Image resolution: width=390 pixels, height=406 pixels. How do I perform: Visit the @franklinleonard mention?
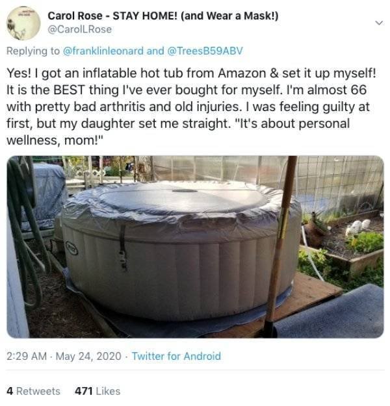click(x=103, y=51)
